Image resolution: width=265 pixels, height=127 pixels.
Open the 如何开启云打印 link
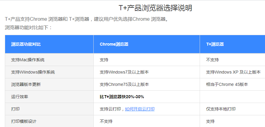pos(140,109)
